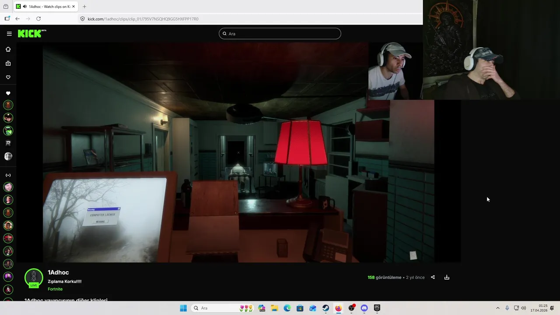Open the Fortnite category link

point(55,289)
